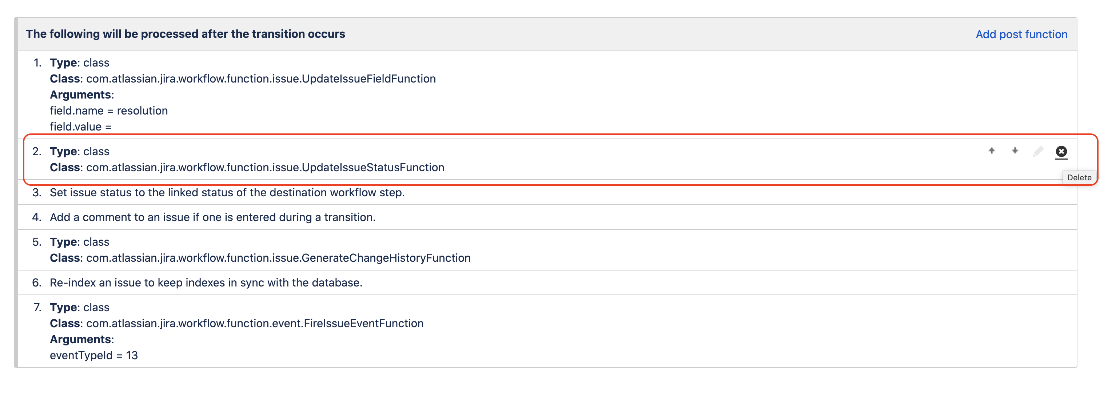Screen dimensions: 1100x413
Task: Click the greyed-out pencil edit icon
Action: (x=1038, y=152)
